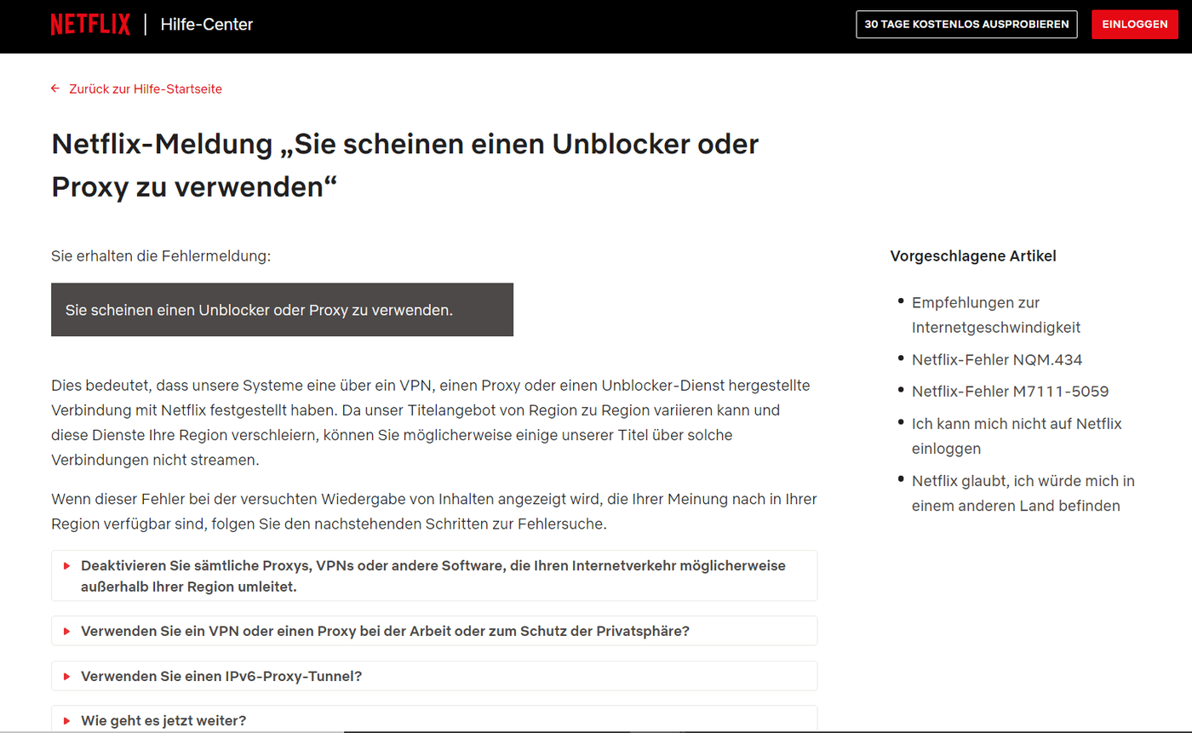
Task: Click the gray error message box
Action: click(x=282, y=310)
